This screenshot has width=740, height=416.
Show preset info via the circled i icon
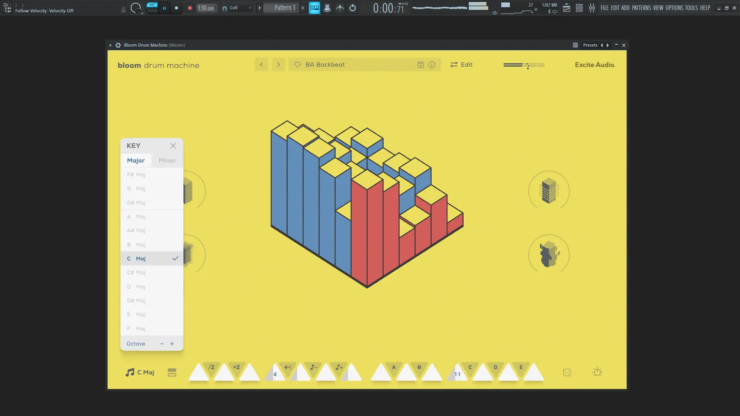click(x=432, y=65)
